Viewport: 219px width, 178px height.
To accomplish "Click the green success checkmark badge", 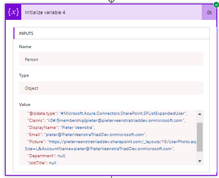I will 216,5.
